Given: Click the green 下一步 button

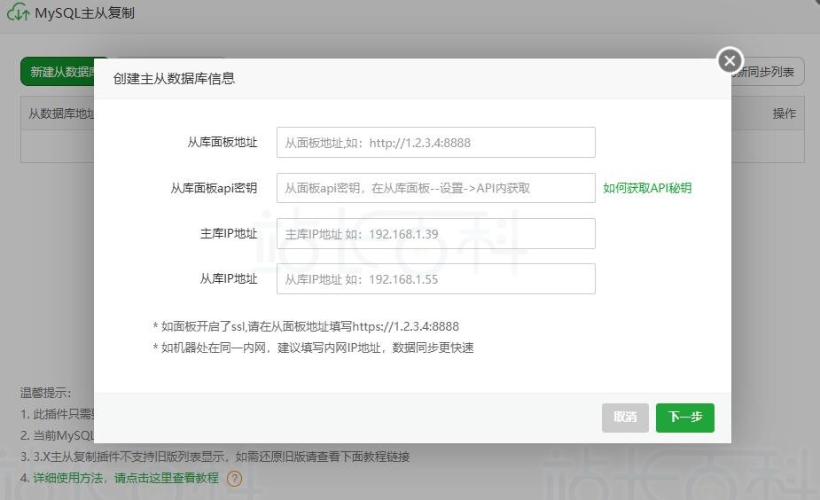Looking at the screenshot, I should pos(684,418).
